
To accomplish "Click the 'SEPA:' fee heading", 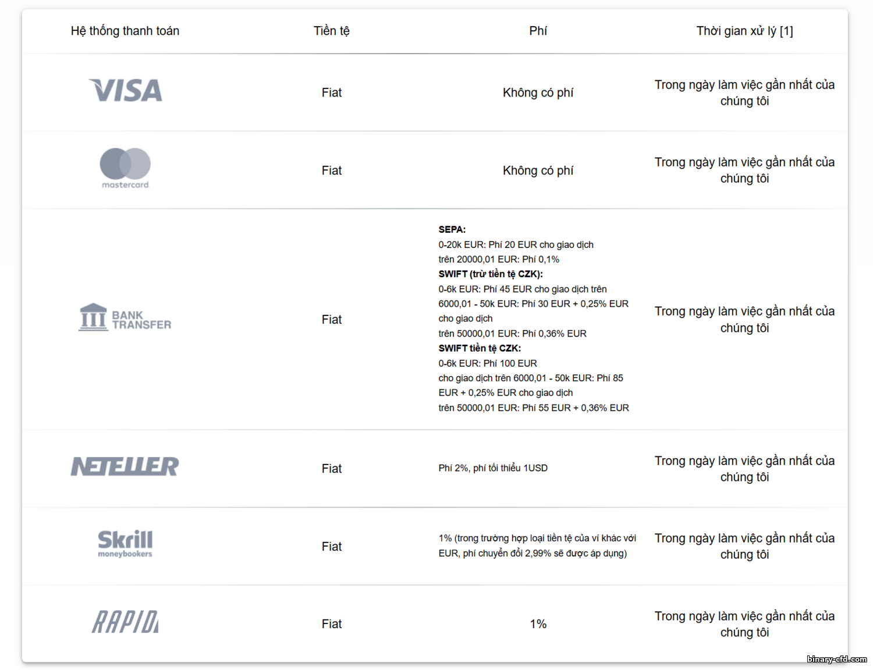I will click(x=452, y=229).
